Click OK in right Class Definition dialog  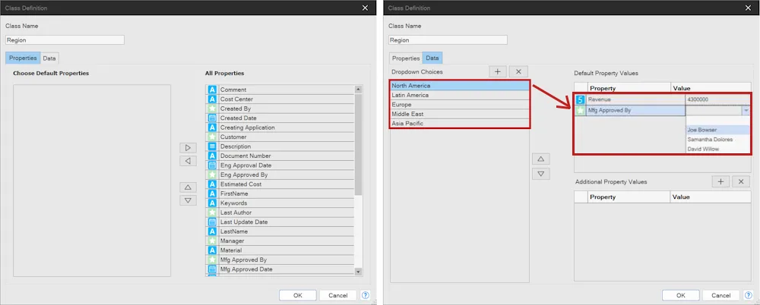tap(680, 295)
